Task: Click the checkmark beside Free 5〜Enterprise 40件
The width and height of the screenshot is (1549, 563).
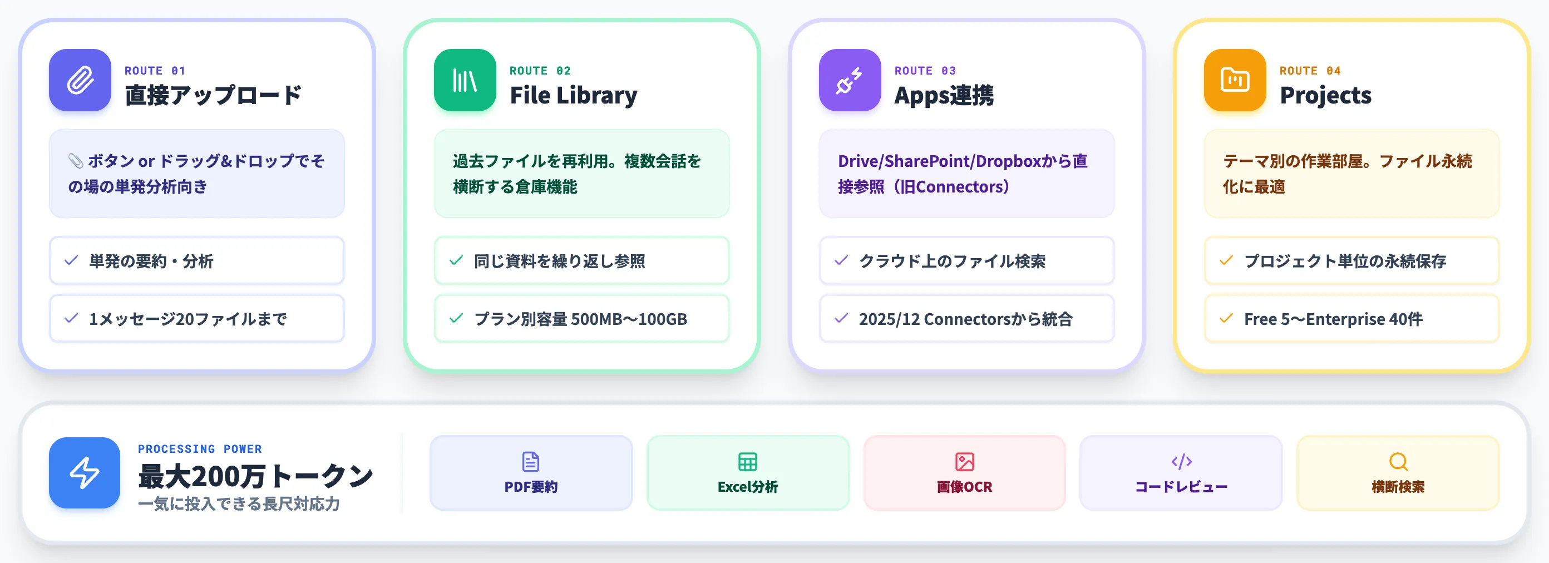Action: tap(1226, 318)
